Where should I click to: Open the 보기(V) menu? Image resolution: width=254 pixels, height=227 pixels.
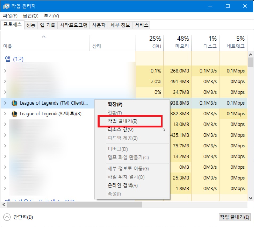coord(51,16)
